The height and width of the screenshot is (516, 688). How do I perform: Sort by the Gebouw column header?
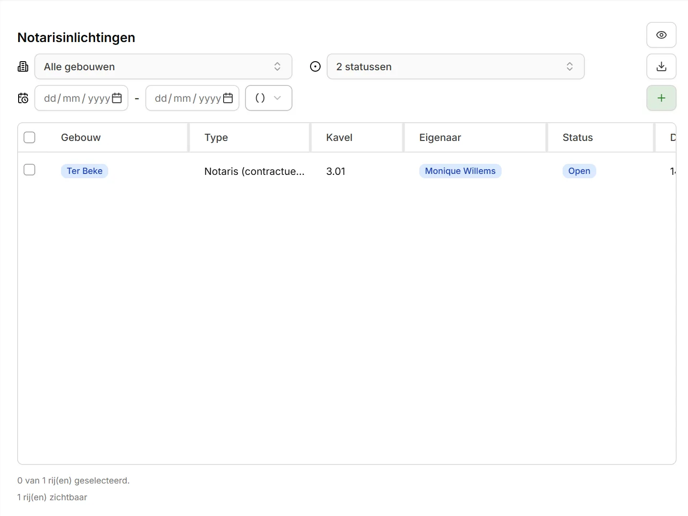pyautogui.click(x=81, y=138)
